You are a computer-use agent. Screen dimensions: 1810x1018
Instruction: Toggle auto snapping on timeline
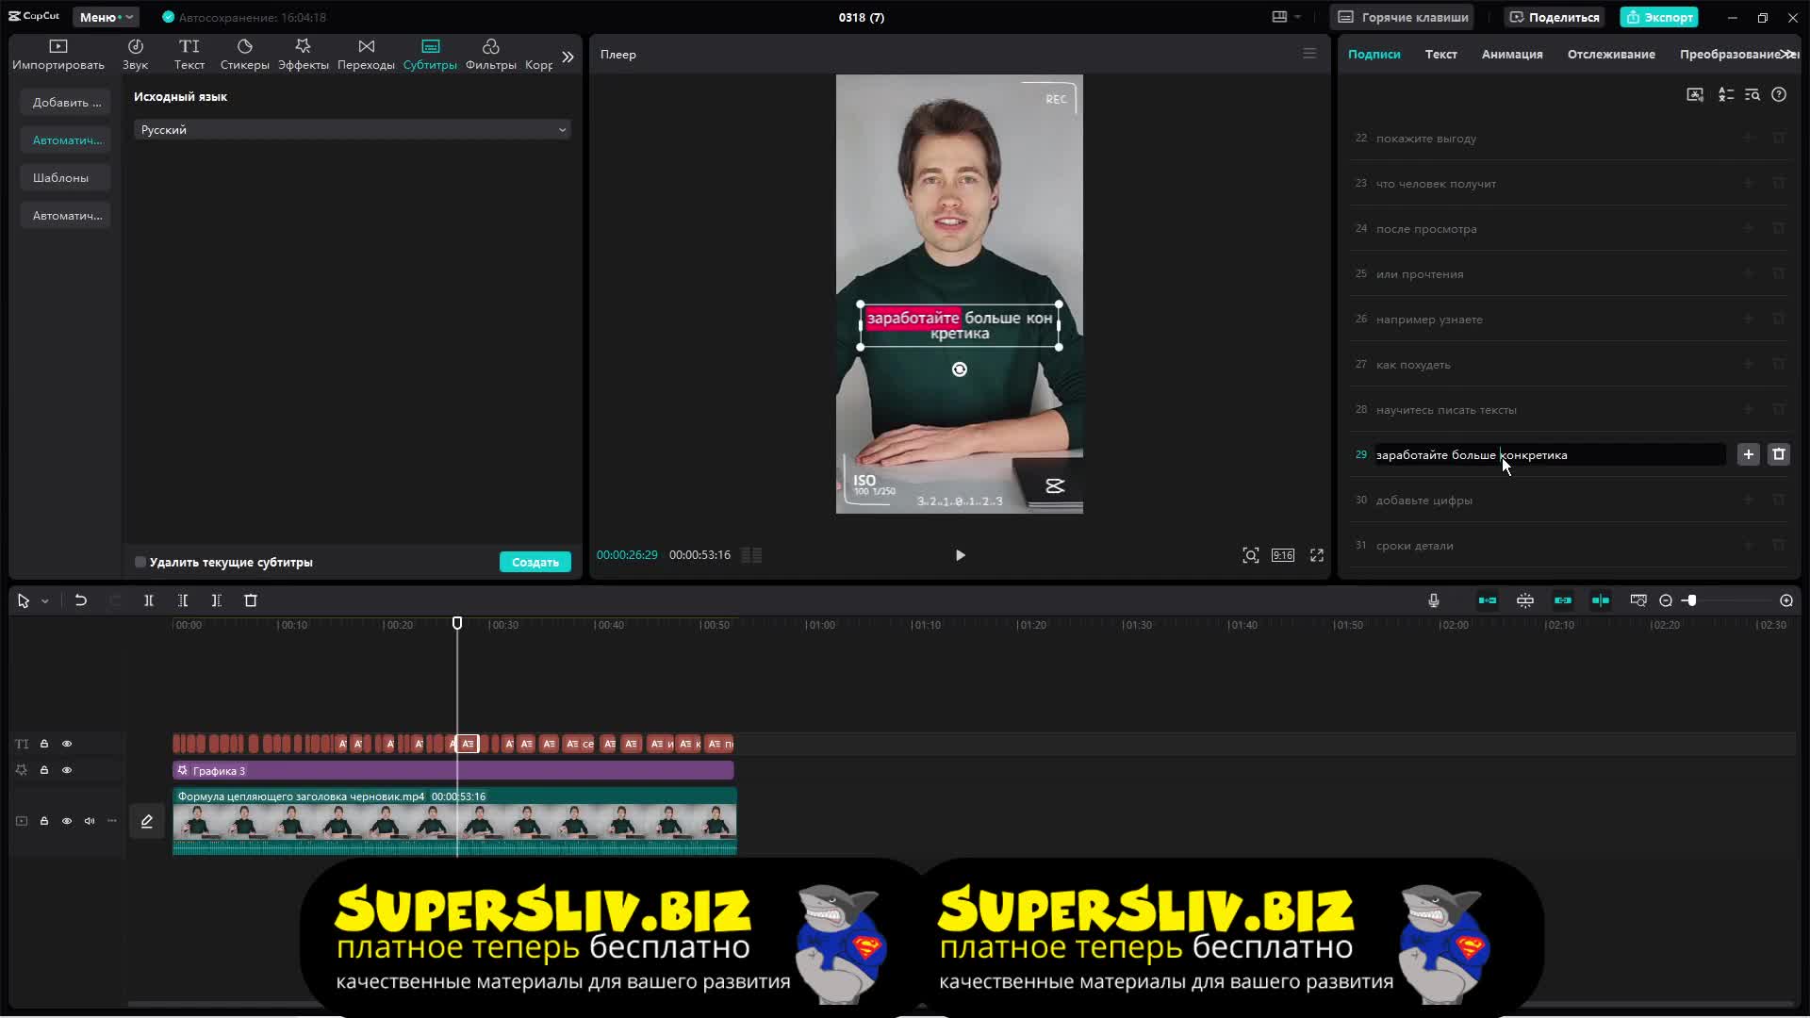tap(1525, 600)
